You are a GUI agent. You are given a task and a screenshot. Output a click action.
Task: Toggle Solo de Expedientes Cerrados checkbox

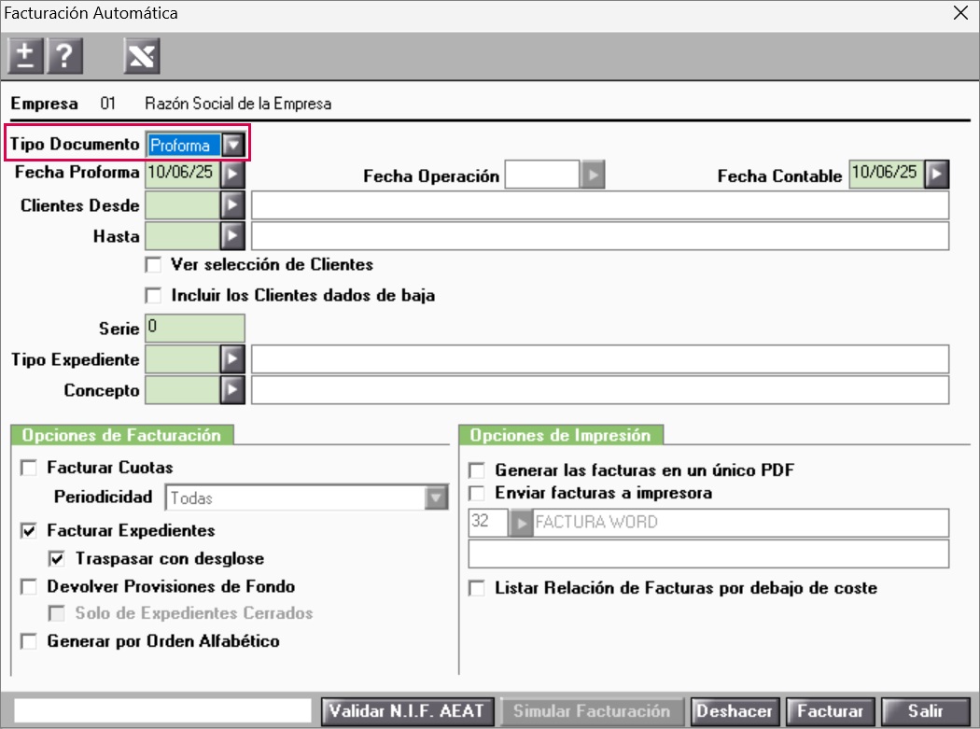(57, 613)
